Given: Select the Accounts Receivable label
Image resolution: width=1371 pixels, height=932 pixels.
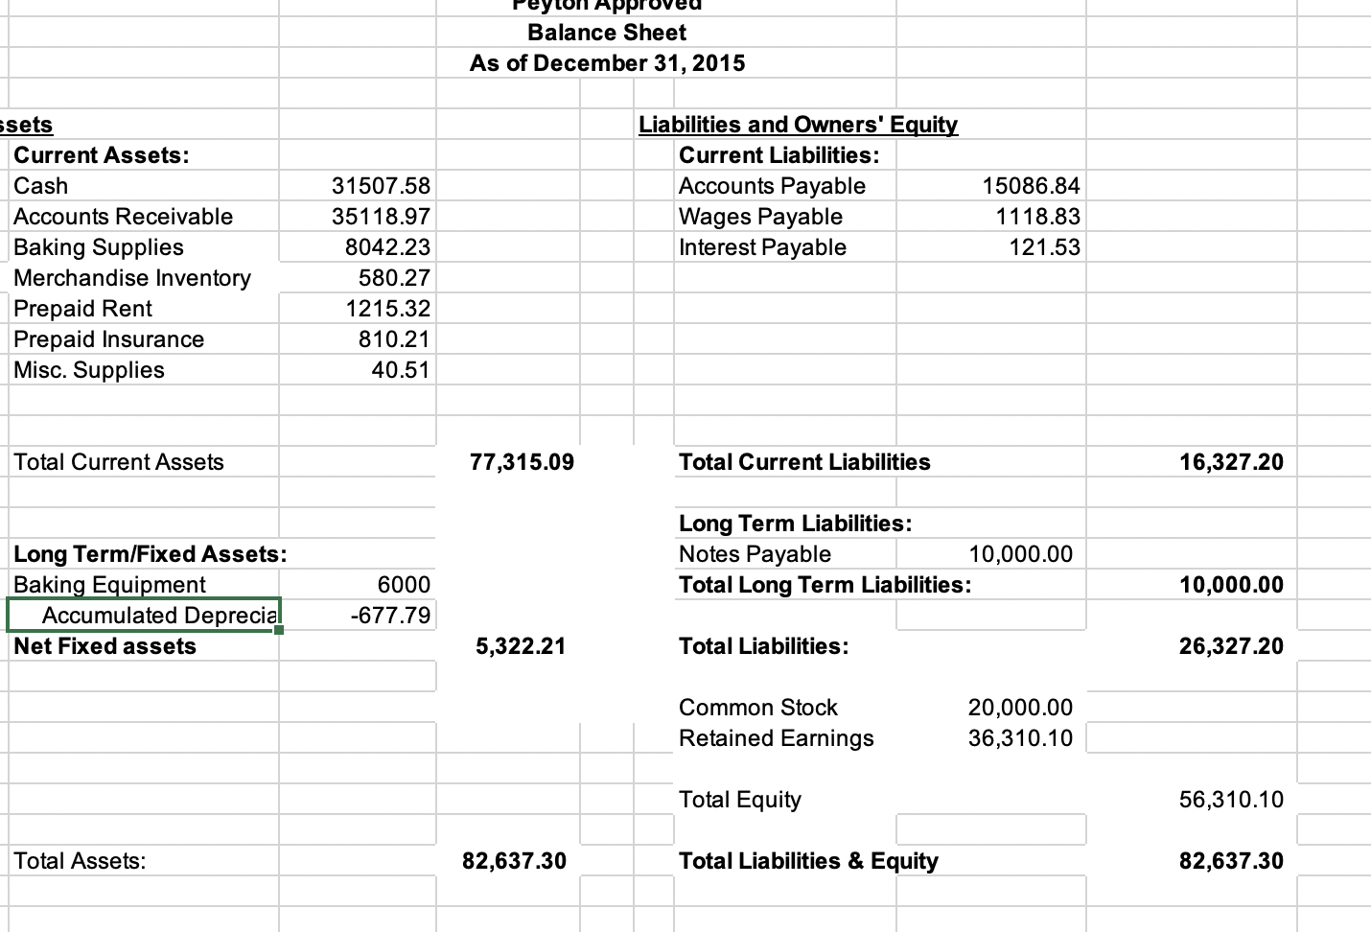Looking at the screenshot, I should 124,217.
